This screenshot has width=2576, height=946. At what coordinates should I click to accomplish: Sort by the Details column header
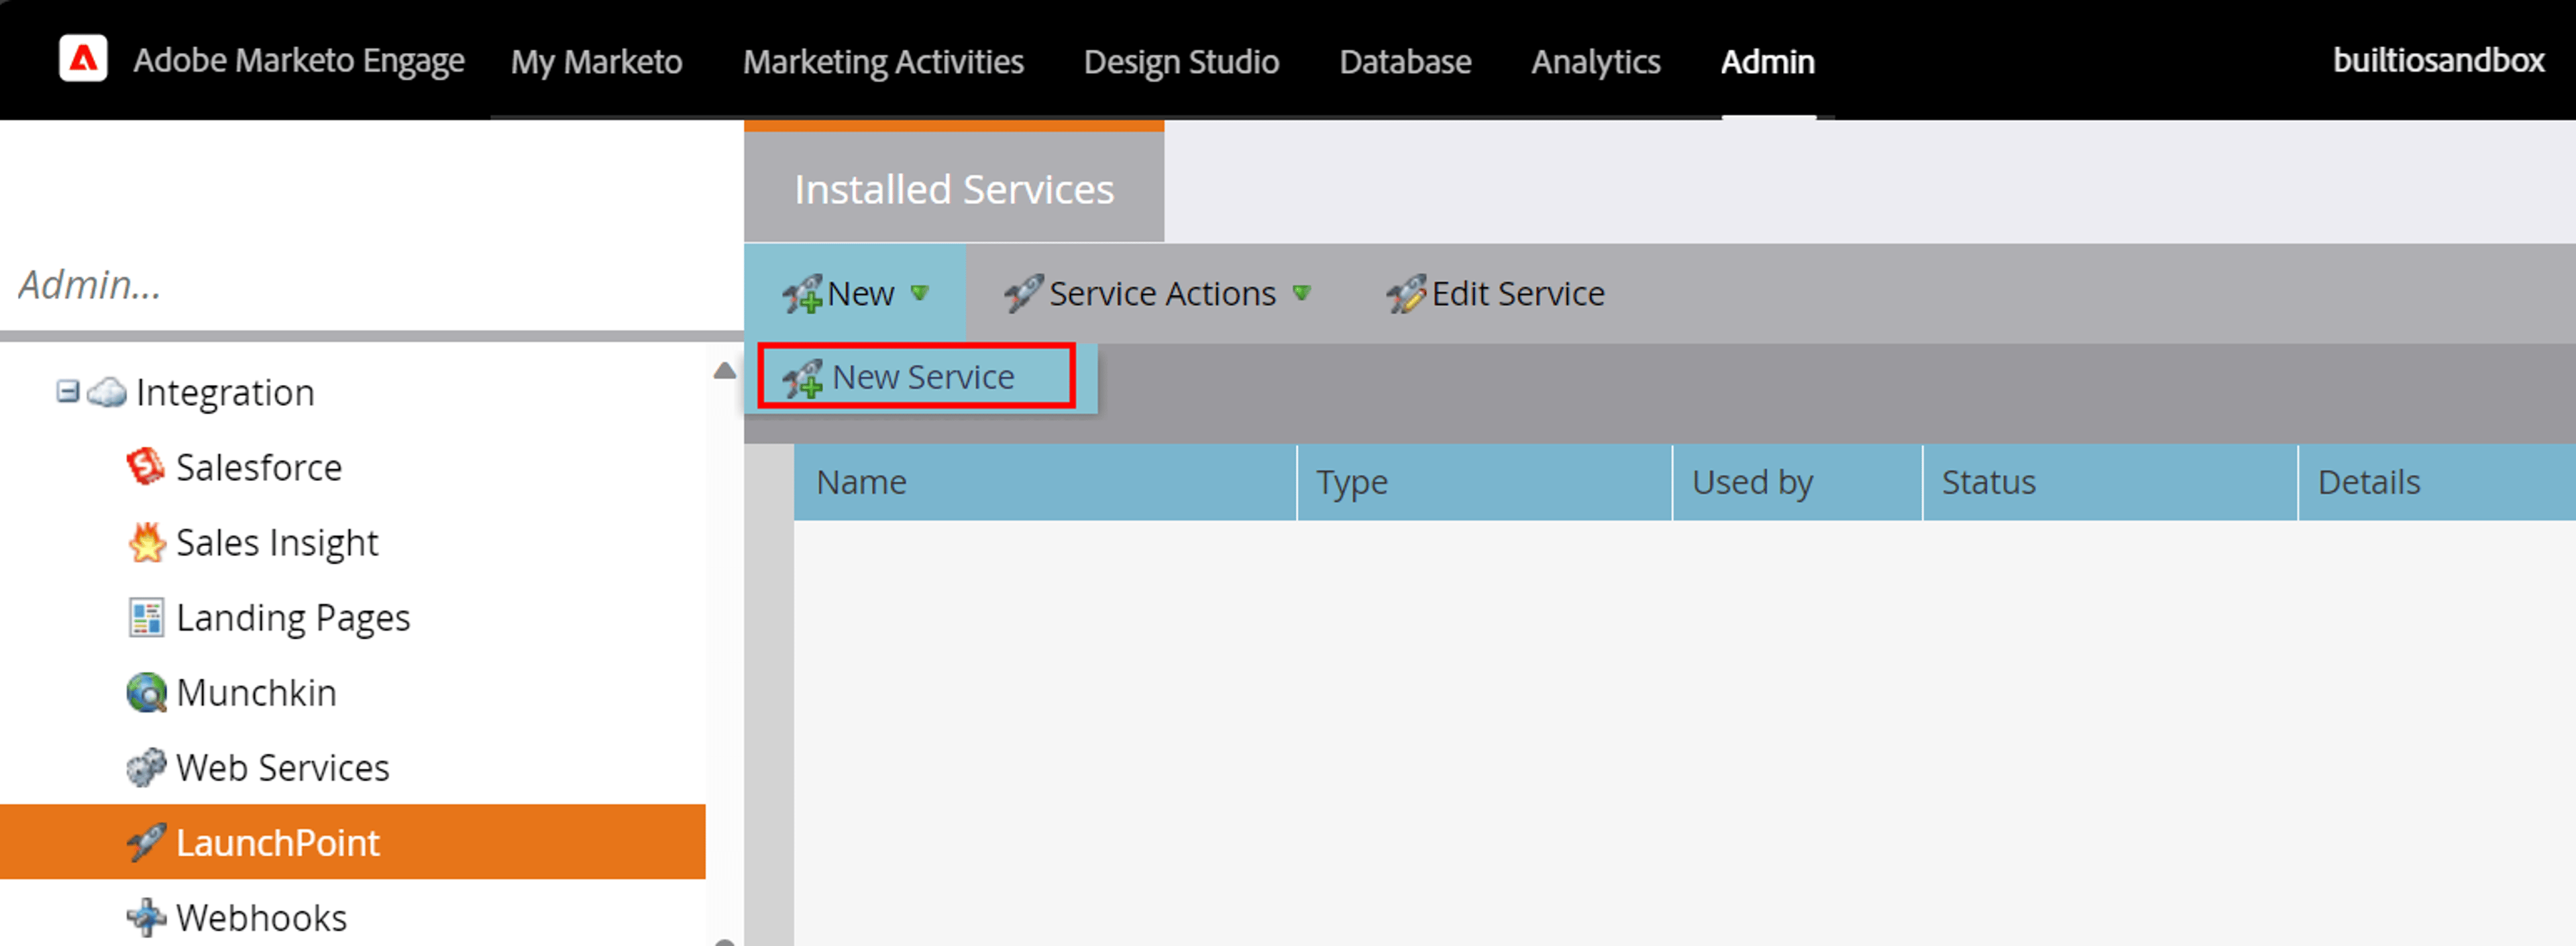2437,482
